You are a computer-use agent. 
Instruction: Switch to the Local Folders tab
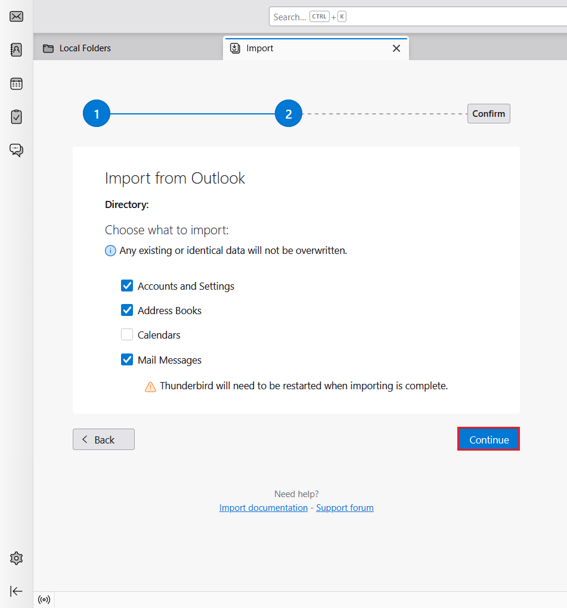[x=128, y=48]
